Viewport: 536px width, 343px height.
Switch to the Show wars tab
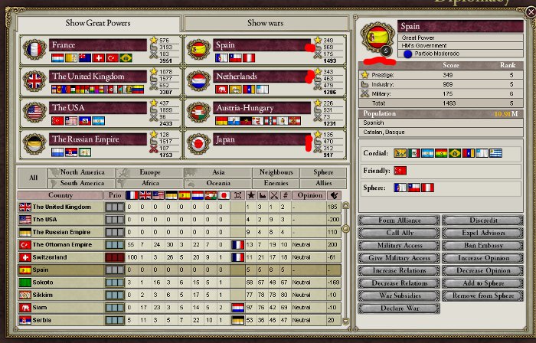pos(265,24)
